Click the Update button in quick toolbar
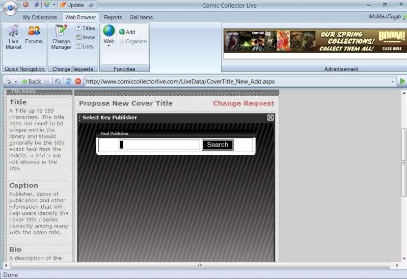The image size is (407, 279). pyautogui.click(x=72, y=5)
